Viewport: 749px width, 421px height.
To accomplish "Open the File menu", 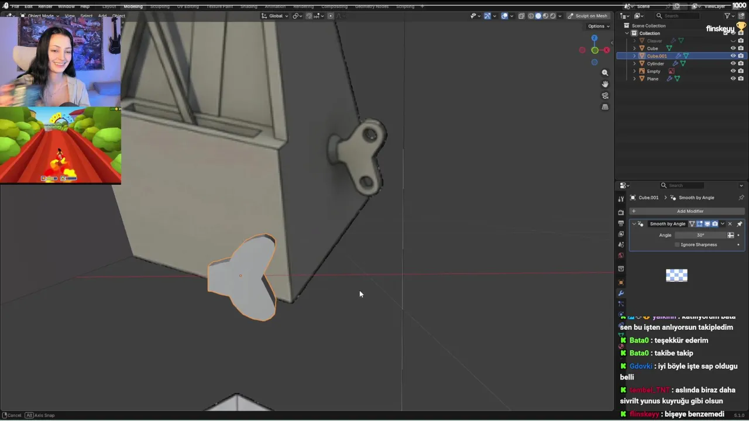I will [15, 6].
